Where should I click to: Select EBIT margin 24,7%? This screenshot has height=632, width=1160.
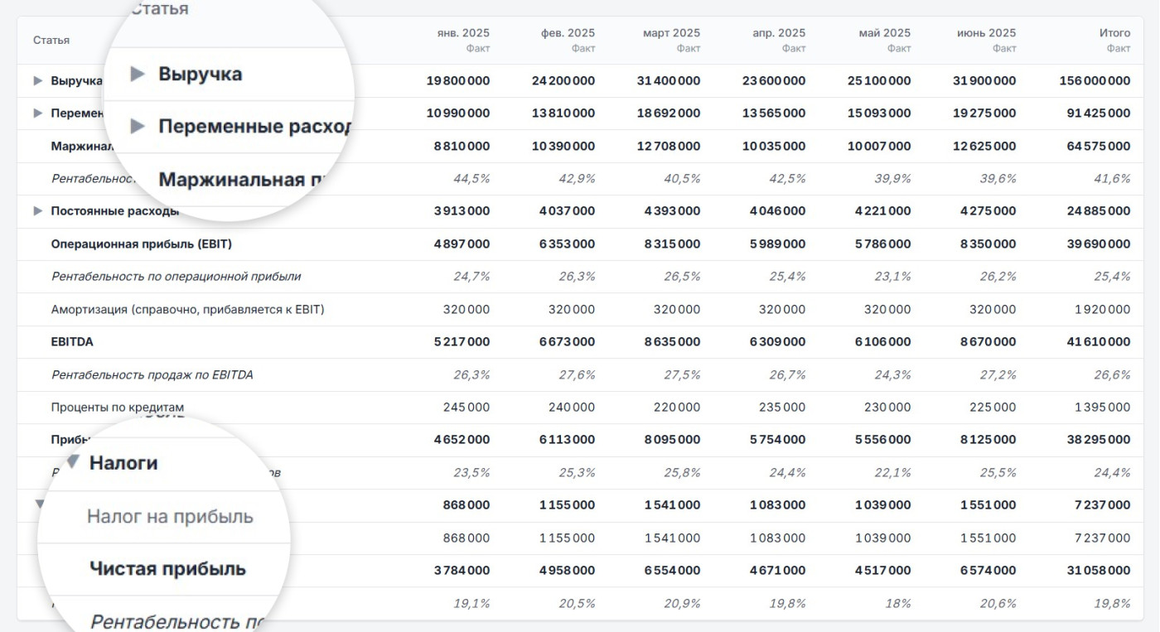point(471,277)
